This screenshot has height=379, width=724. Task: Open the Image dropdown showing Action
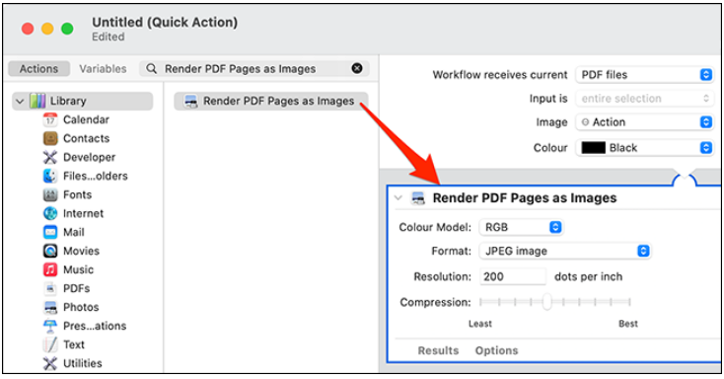644,122
